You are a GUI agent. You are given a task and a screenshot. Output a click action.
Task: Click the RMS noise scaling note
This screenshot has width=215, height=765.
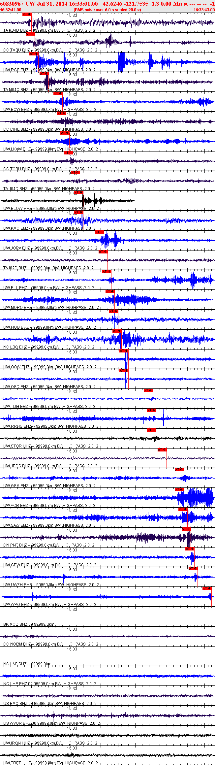[x=107, y=10]
